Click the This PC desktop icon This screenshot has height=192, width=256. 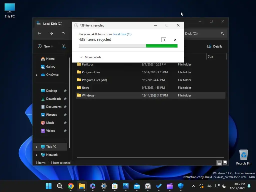click(10, 10)
